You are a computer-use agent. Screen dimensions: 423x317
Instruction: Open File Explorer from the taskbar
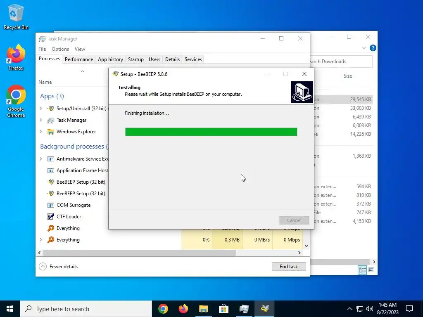point(204,309)
